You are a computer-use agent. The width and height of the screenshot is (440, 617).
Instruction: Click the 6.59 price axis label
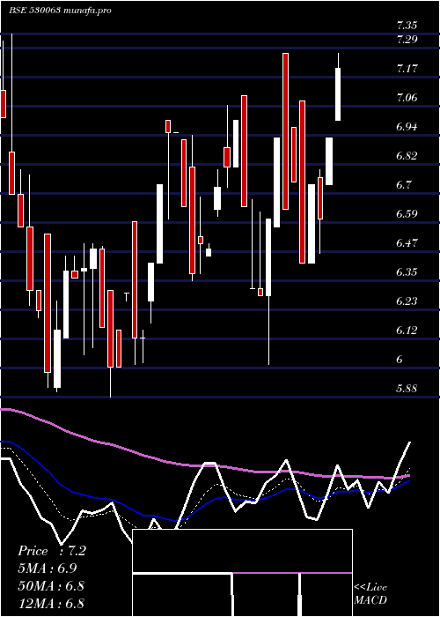click(x=407, y=214)
